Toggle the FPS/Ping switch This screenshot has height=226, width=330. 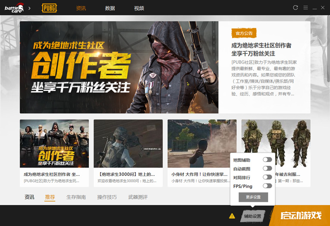click(267, 186)
